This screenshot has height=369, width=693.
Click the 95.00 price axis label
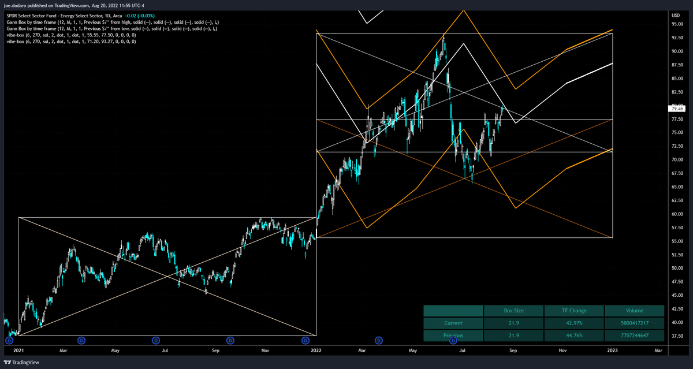[677, 24]
